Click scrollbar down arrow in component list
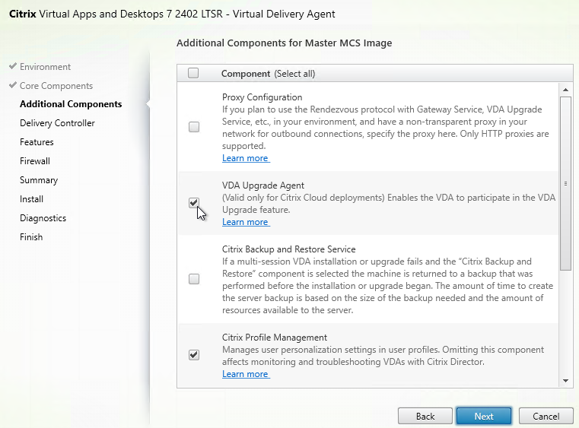Image resolution: width=579 pixels, height=428 pixels. [565, 381]
